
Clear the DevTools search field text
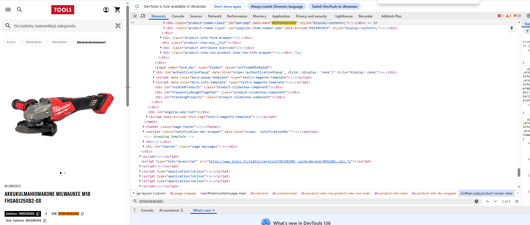pyautogui.click(x=476, y=201)
